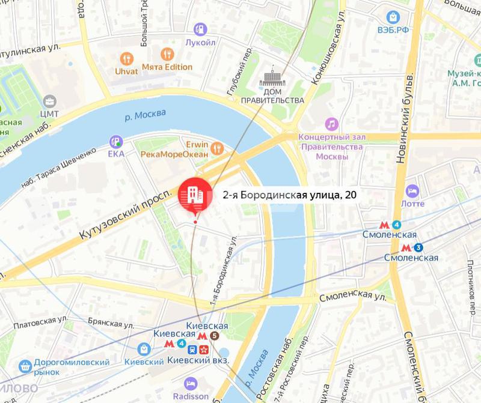Click Киевская metro line 5 badge

[215, 336]
